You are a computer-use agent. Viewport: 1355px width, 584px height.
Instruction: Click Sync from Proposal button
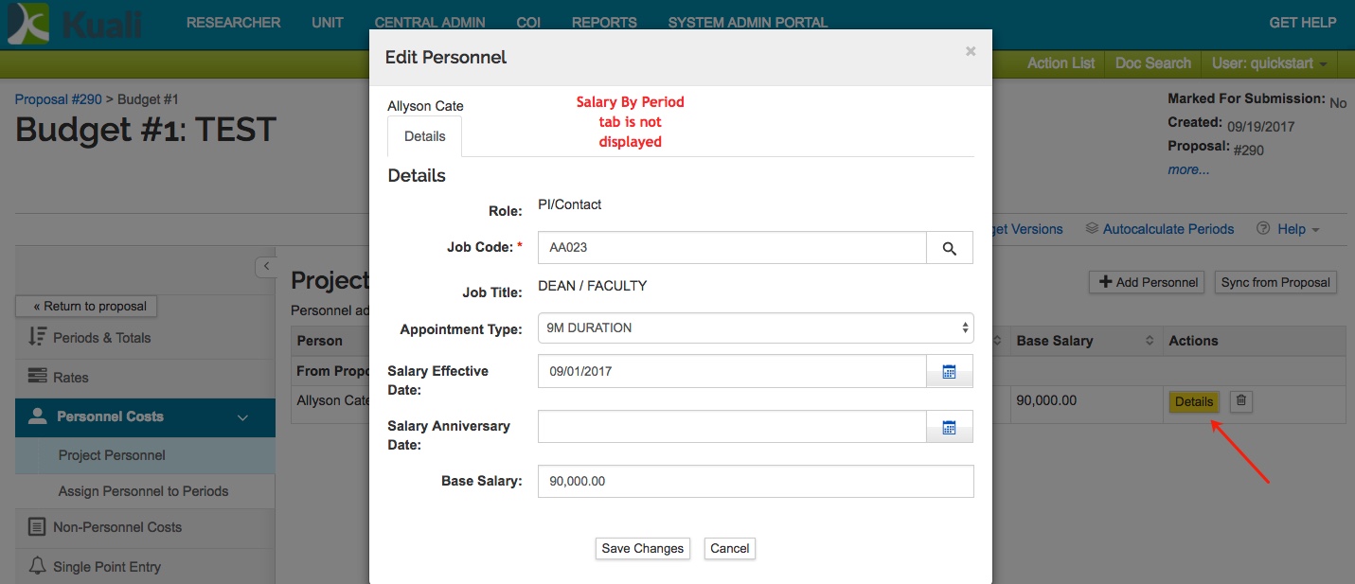pos(1275,282)
